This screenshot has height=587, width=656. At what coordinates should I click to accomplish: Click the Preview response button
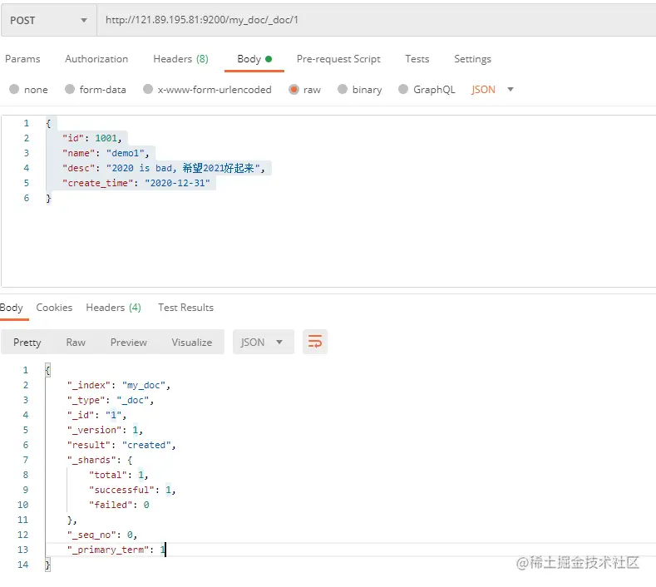(x=129, y=342)
